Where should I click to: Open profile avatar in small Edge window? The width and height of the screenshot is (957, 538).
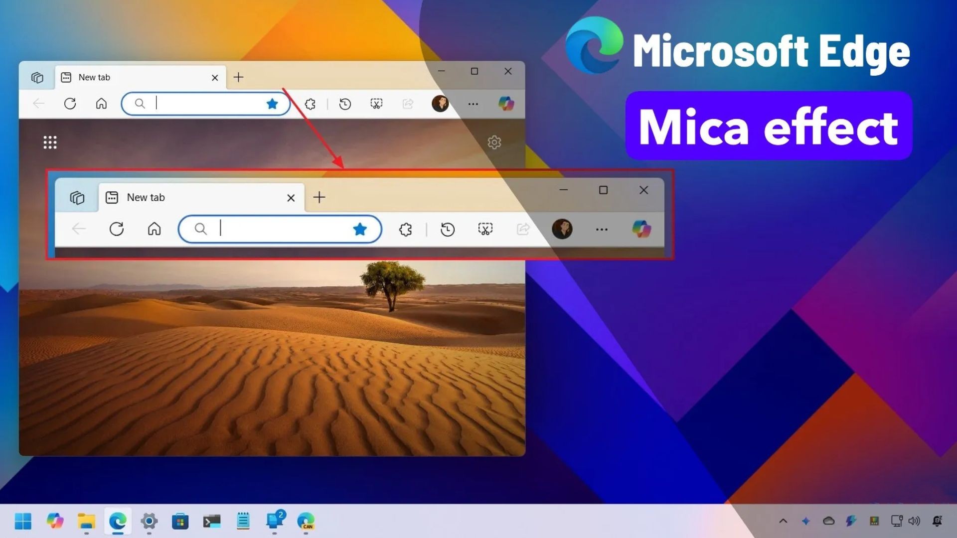[440, 104]
